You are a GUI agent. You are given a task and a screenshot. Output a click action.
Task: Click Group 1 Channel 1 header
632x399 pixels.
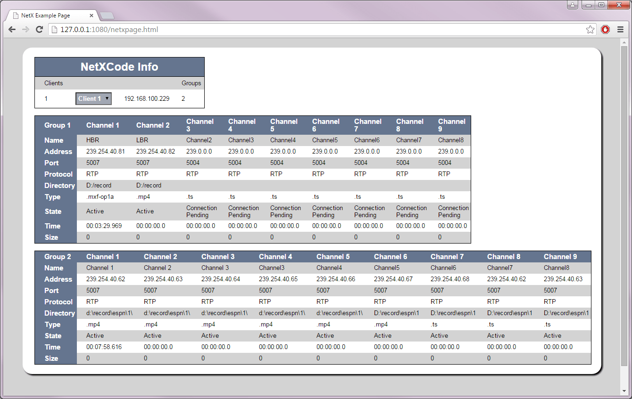(x=103, y=125)
